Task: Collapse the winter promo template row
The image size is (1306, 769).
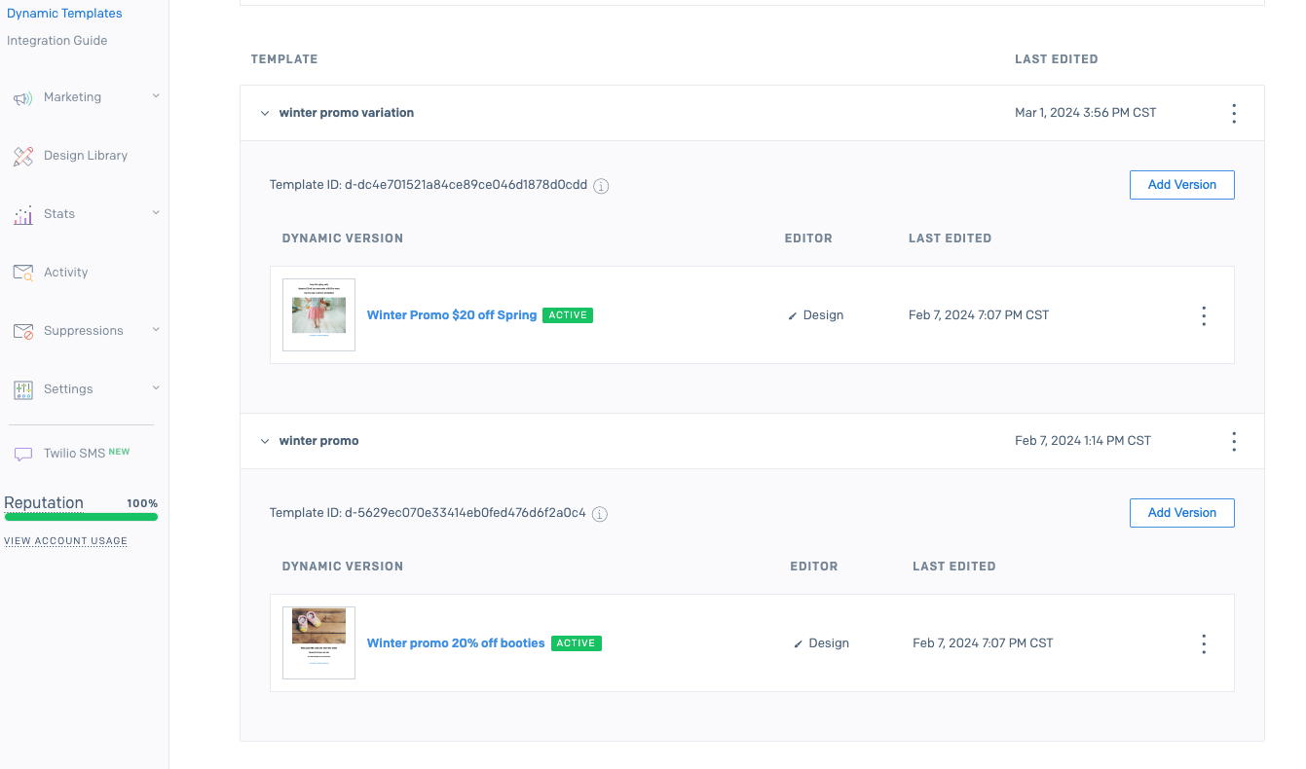Action: pyautogui.click(x=264, y=440)
